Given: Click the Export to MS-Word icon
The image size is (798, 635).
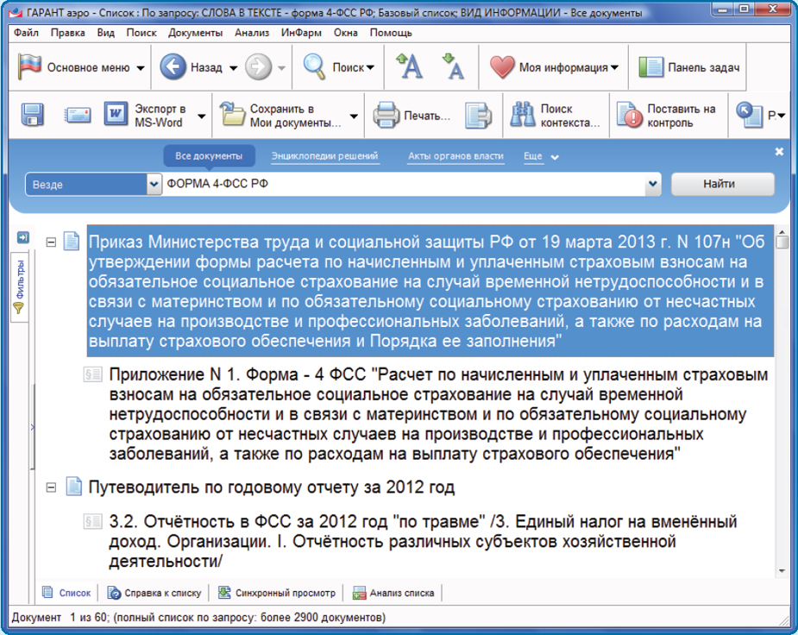Looking at the screenshot, I should pyautogui.click(x=116, y=115).
